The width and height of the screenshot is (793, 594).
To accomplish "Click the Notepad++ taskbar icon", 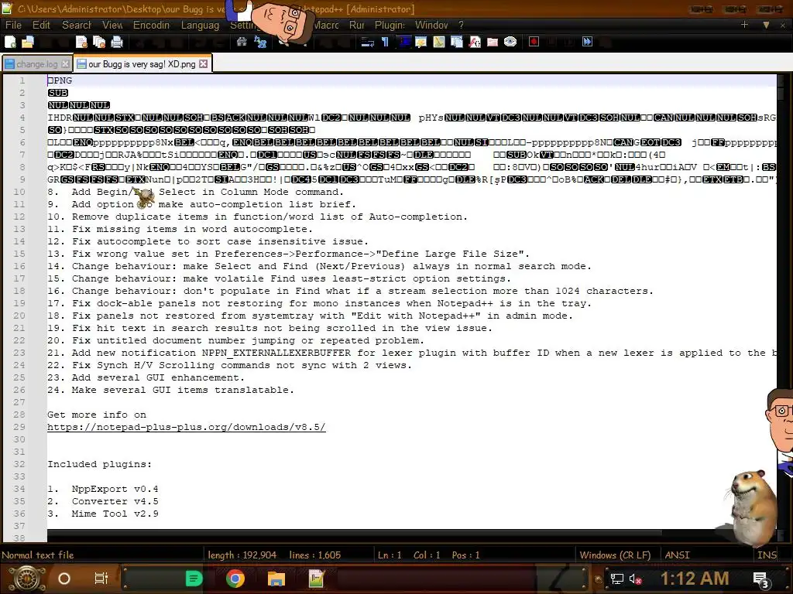I will pos(316,579).
